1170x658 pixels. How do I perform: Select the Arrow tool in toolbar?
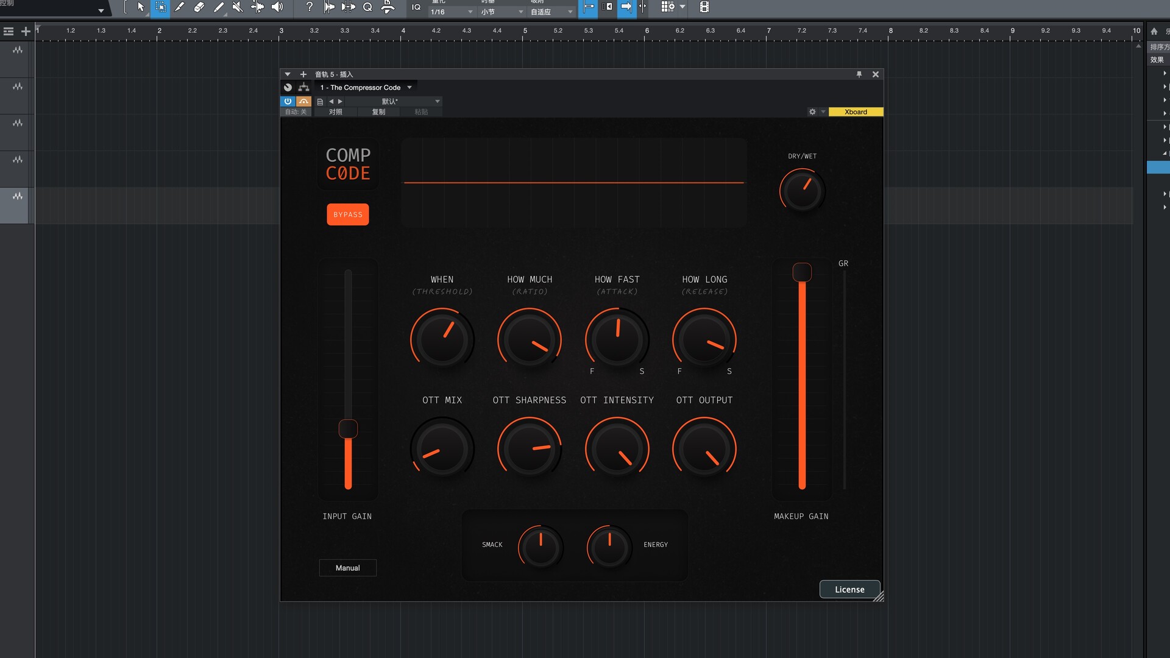click(141, 7)
